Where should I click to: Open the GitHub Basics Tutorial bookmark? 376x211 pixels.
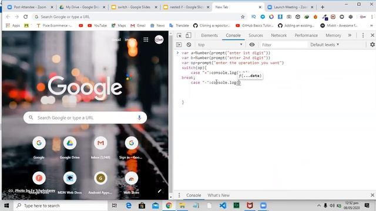[x=254, y=25]
